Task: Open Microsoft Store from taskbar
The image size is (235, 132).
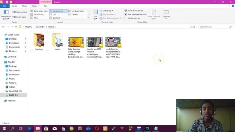Action: (x=46, y=129)
